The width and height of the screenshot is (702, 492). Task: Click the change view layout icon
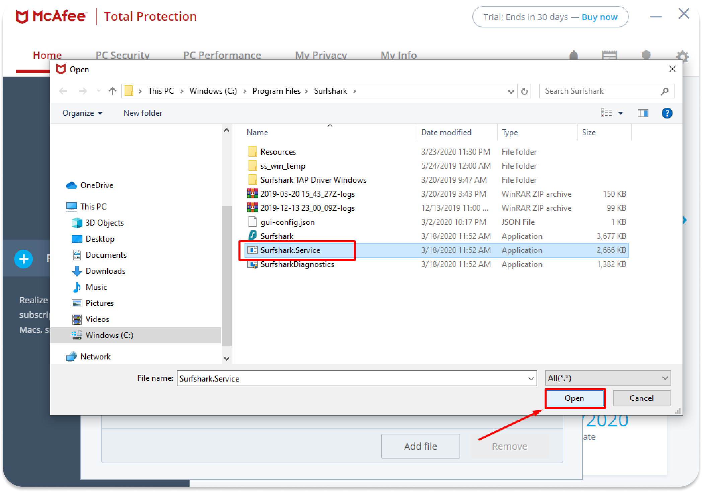(x=607, y=113)
